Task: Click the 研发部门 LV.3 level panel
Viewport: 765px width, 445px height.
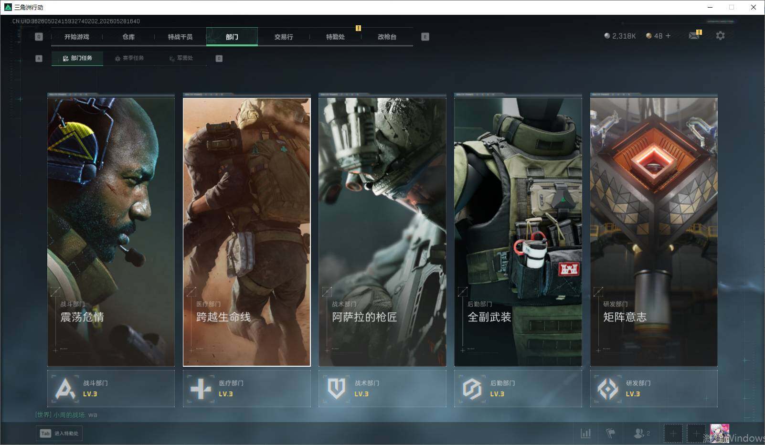Action: tap(654, 389)
